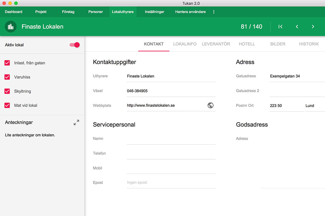Select the KONTAKT tab
325x216 pixels.
pos(154,44)
